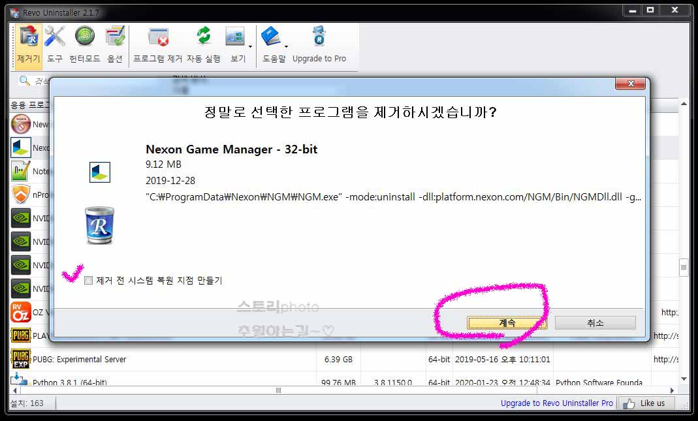Open Upgrade to Revo Uninstaller Pro link
This screenshot has width=698, height=421.
tap(556, 403)
